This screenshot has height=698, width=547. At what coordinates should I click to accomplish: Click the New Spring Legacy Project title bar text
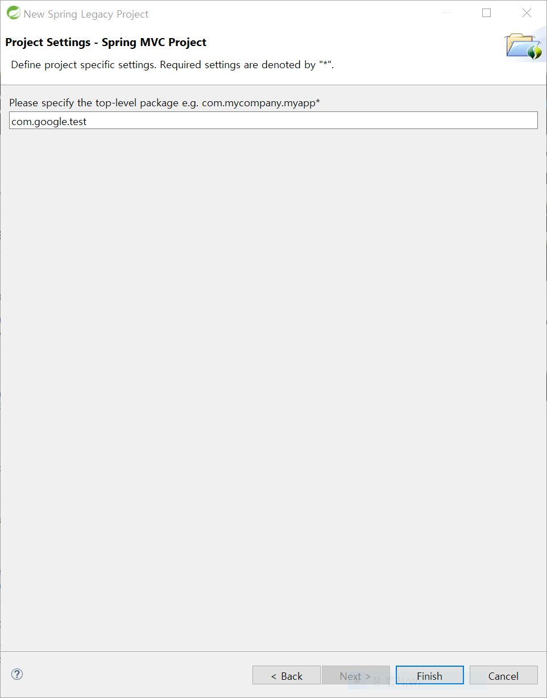[x=86, y=14]
